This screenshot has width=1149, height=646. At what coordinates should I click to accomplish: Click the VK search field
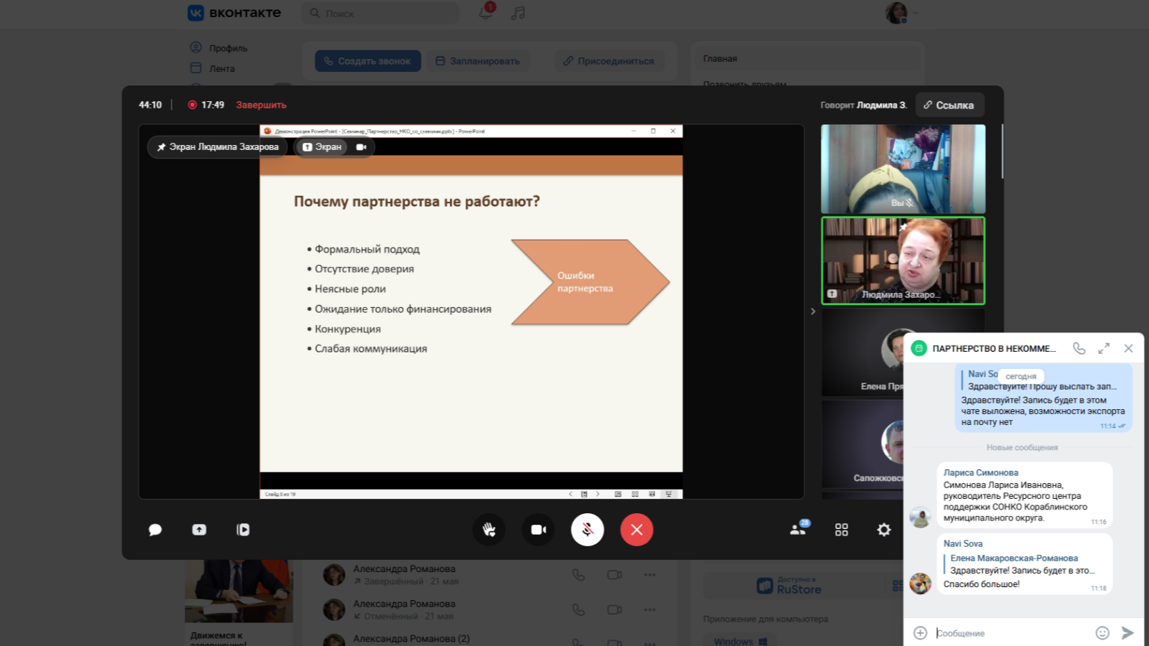(x=381, y=13)
